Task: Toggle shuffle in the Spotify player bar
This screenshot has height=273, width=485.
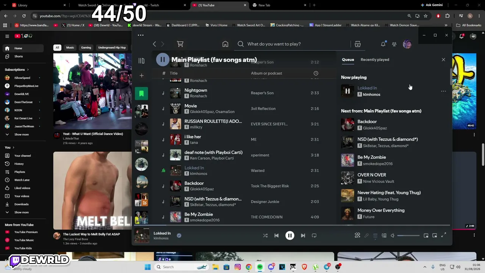Action: pyautogui.click(x=265, y=235)
